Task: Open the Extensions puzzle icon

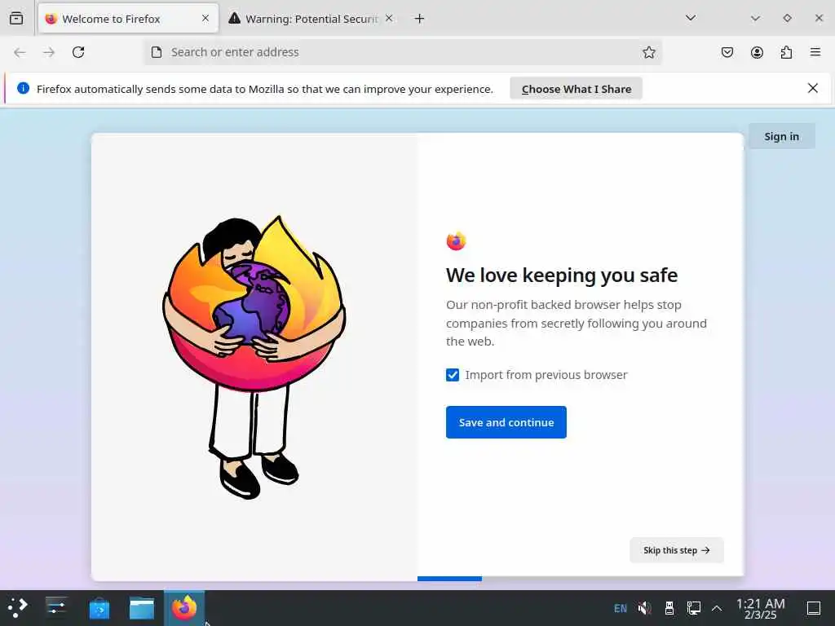Action: (787, 52)
